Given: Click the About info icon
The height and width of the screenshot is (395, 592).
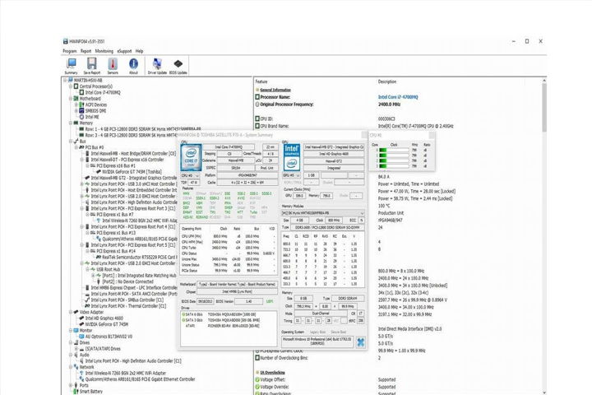Looking at the screenshot, I should coord(133,66).
